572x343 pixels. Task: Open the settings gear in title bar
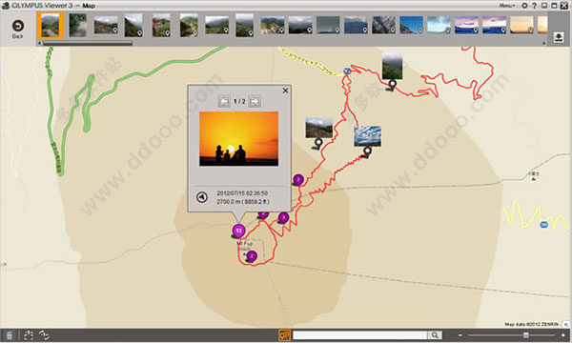pyautogui.click(x=524, y=6)
